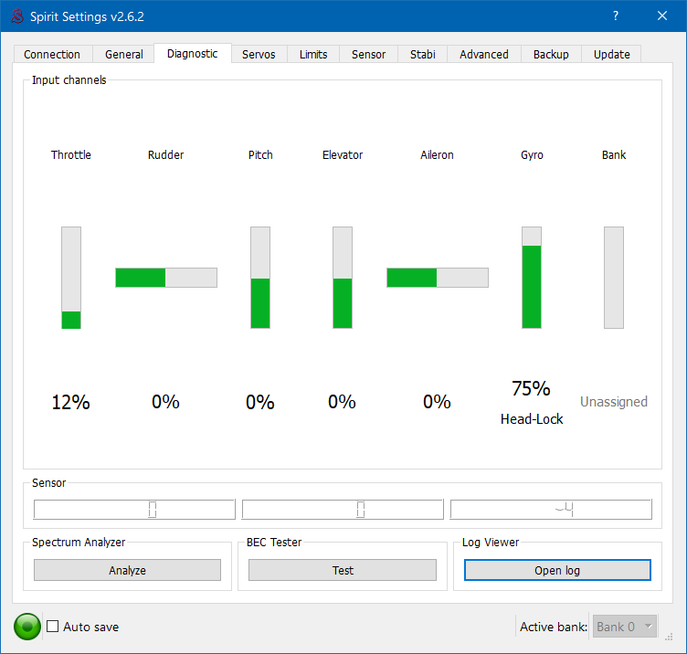This screenshot has height=654, width=687.
Task: Select the Limits tab
Action: [x=313, y=54]
